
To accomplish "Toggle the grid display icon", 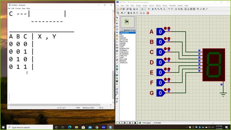I will click(145, 9).
